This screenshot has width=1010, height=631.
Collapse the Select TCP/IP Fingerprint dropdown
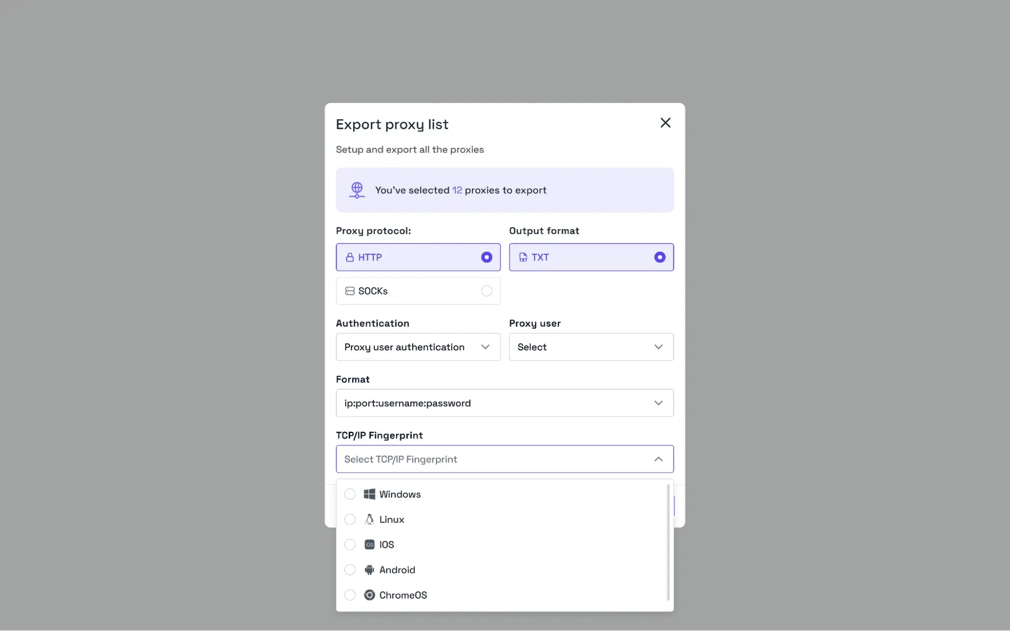pos(505,459)
